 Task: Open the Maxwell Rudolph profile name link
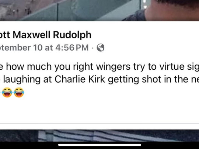[x=45, y=35]
